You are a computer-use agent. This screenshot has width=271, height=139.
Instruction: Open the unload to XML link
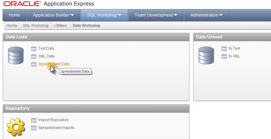pos(234,56)
